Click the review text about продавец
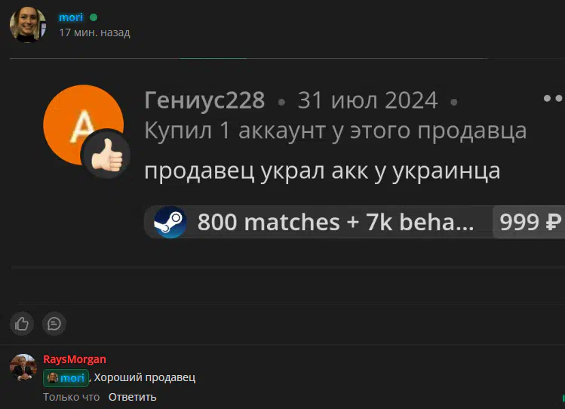 coord(322,171)
